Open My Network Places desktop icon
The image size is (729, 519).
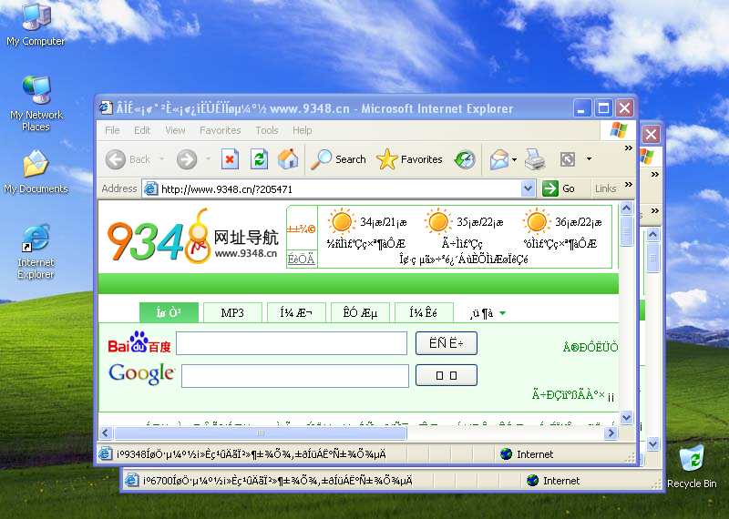[36, 103]
